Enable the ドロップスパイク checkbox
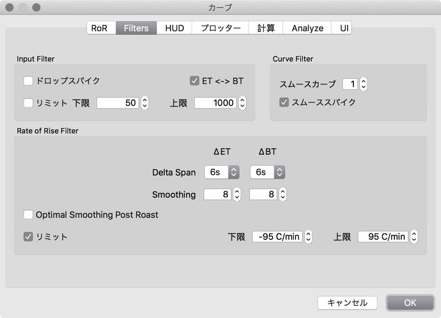Image resolution: width=441 pixels, height=318 pixels. pos(28,81)
